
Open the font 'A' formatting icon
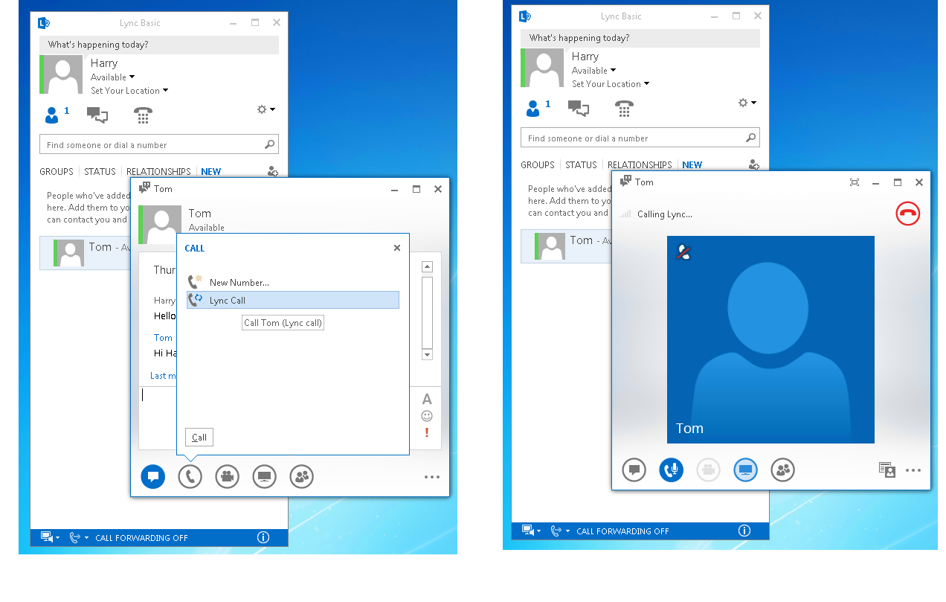pyautogui.click(x=427, y=400)
